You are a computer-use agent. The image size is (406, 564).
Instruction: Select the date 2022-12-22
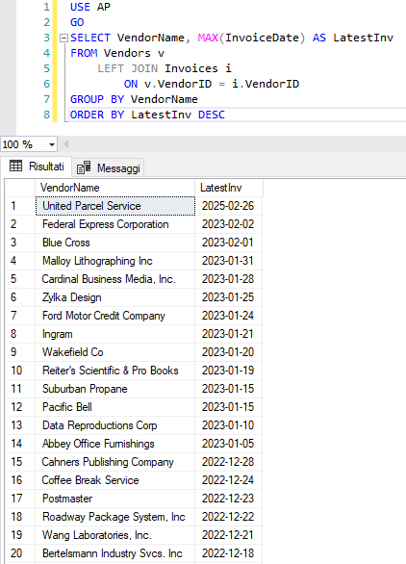[x=228, y=517]
